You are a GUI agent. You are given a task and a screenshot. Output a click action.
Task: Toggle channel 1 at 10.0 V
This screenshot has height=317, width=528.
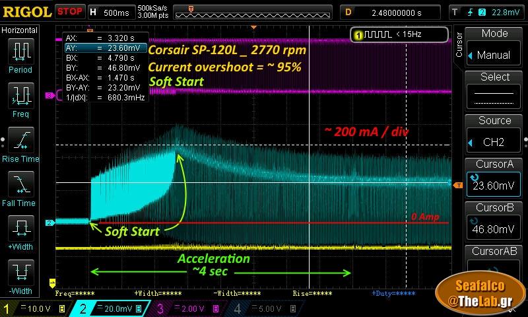pyautogui.click(x=33, y=308)
